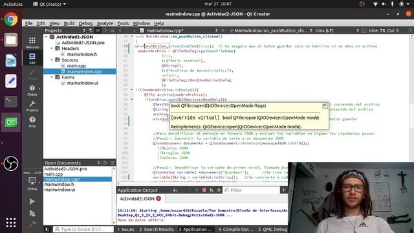The image size is (414, 233).
Task: Select main.cpp in Sources tree
Action: click(76, 66)
